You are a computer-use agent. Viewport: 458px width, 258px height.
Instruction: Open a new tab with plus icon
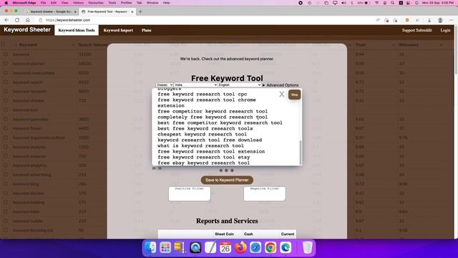(140, 11)
